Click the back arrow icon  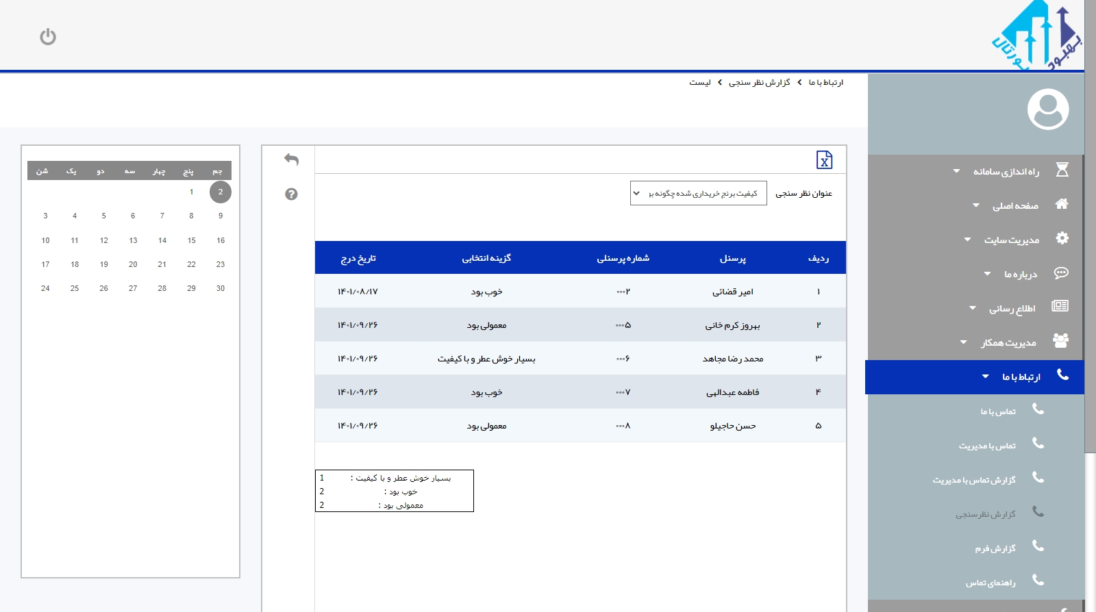(291, 160)
